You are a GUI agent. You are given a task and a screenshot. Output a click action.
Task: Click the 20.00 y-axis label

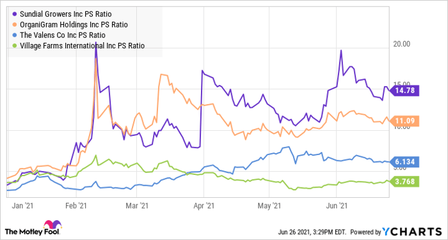pos(402,43)
